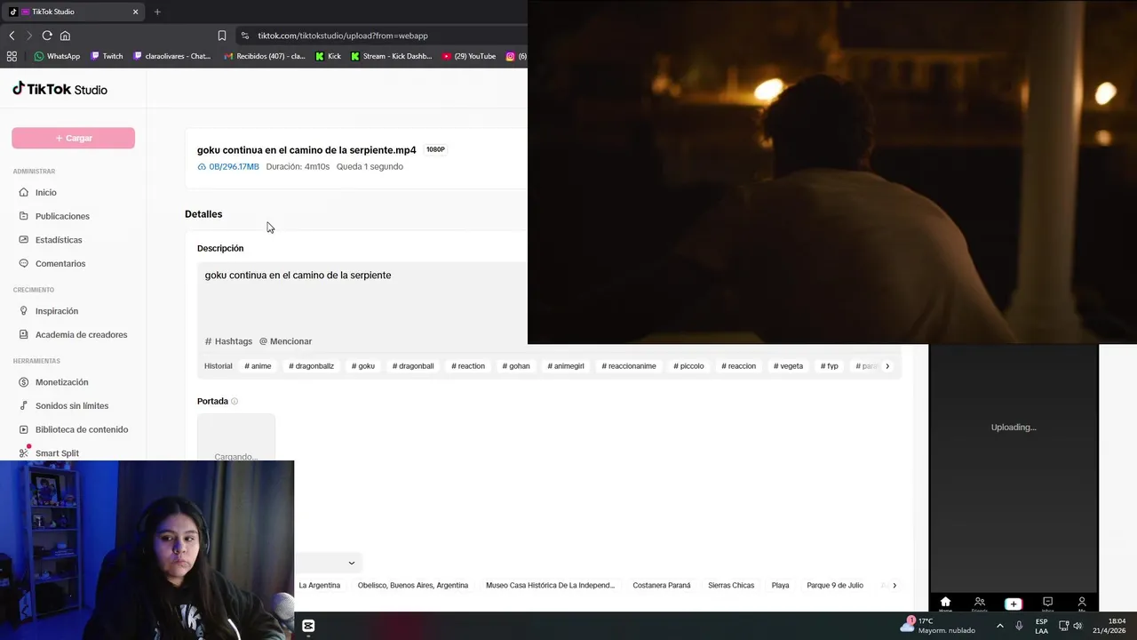Add the #reaccionanime hashtag
1137x640 pixels.
tap(629, 366)
